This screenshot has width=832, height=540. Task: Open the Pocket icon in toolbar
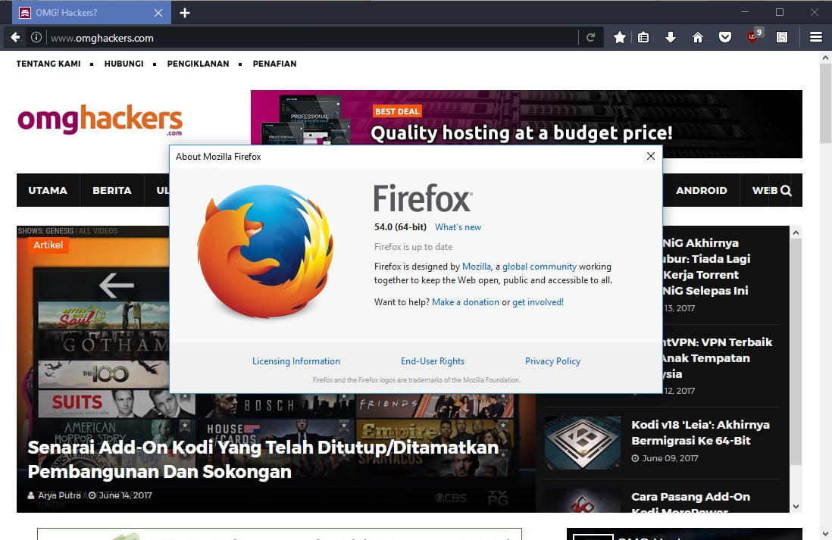click(x=725, y=37)
